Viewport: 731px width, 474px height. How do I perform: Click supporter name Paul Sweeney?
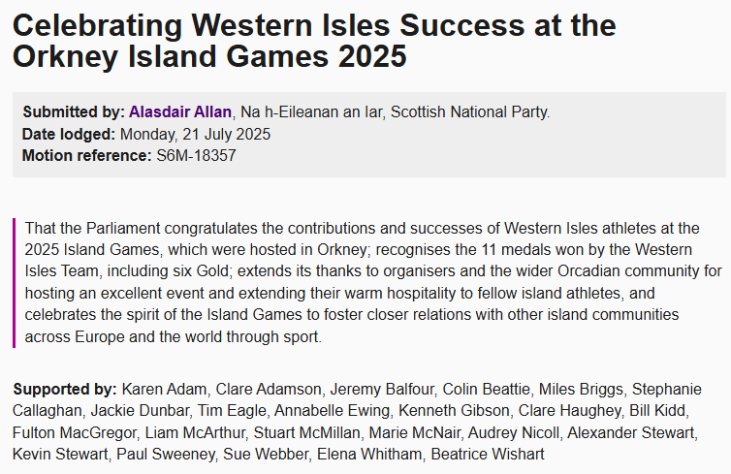click(166, 454)
